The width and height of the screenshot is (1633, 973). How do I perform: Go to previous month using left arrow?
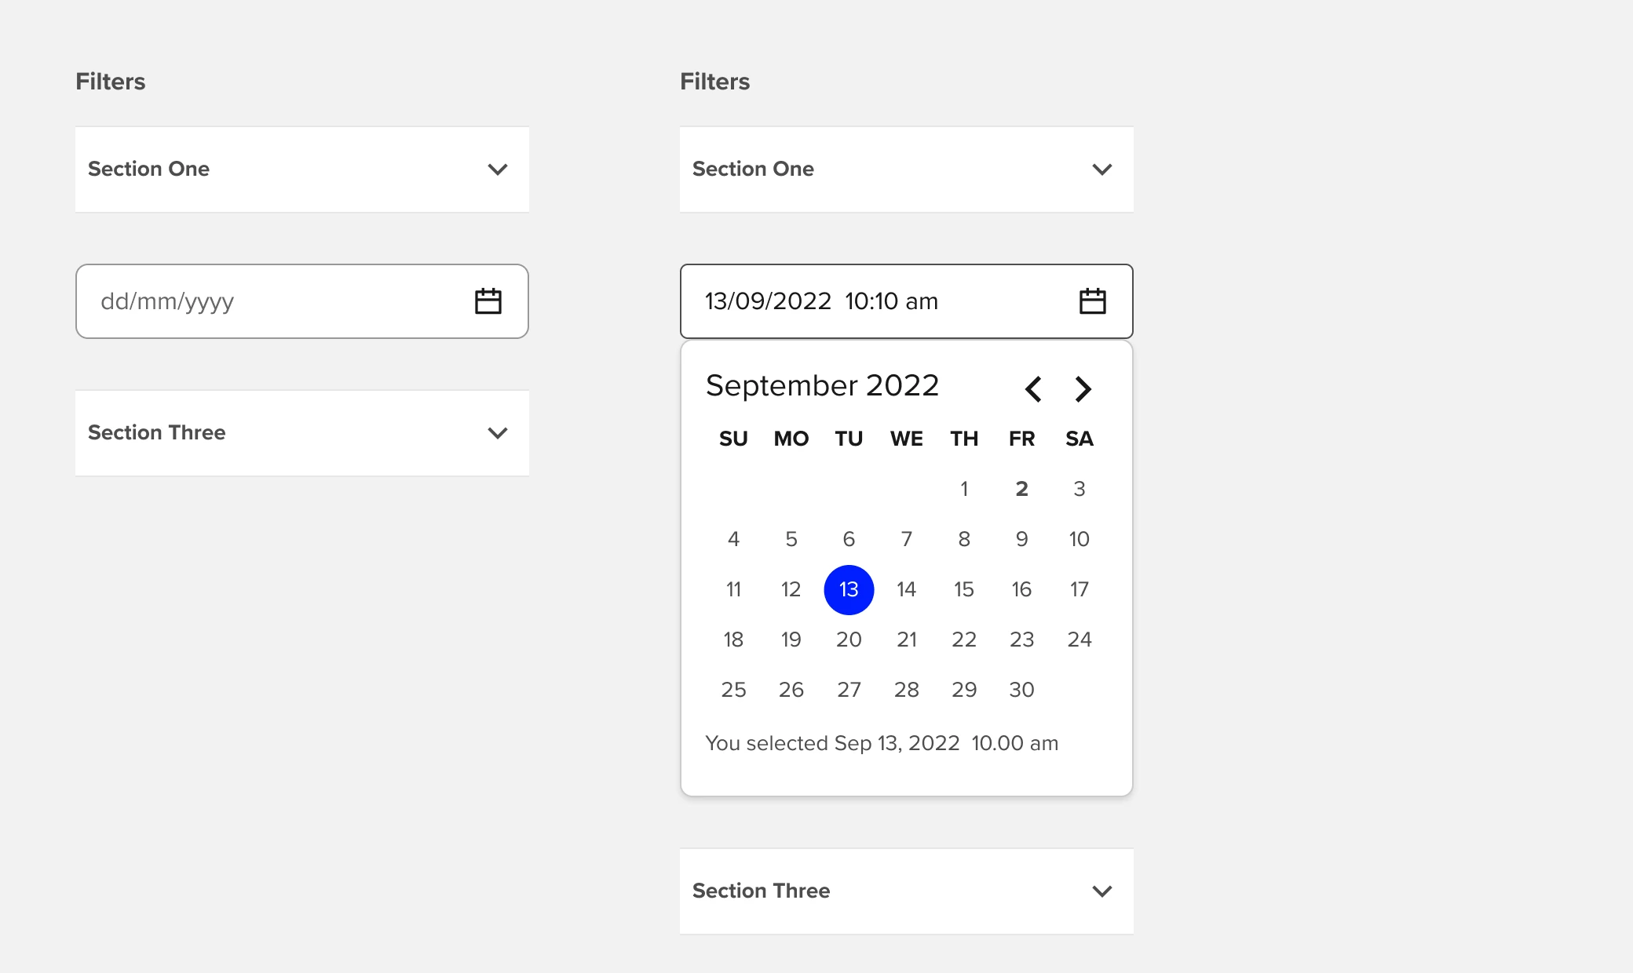1032,388
